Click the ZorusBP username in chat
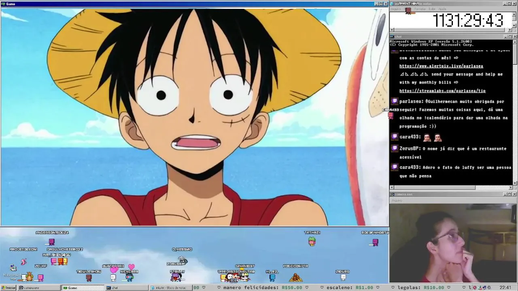518x291 pixels. coord(409,148)
